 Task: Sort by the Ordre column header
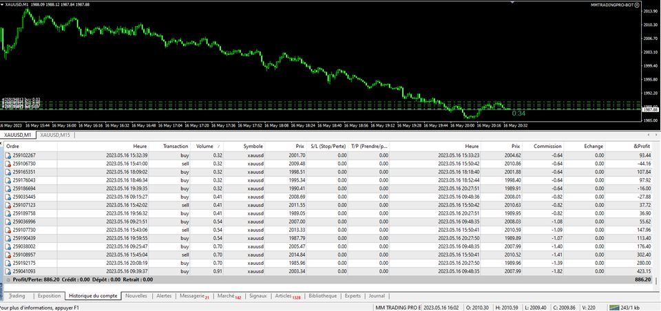pos(30,147)
